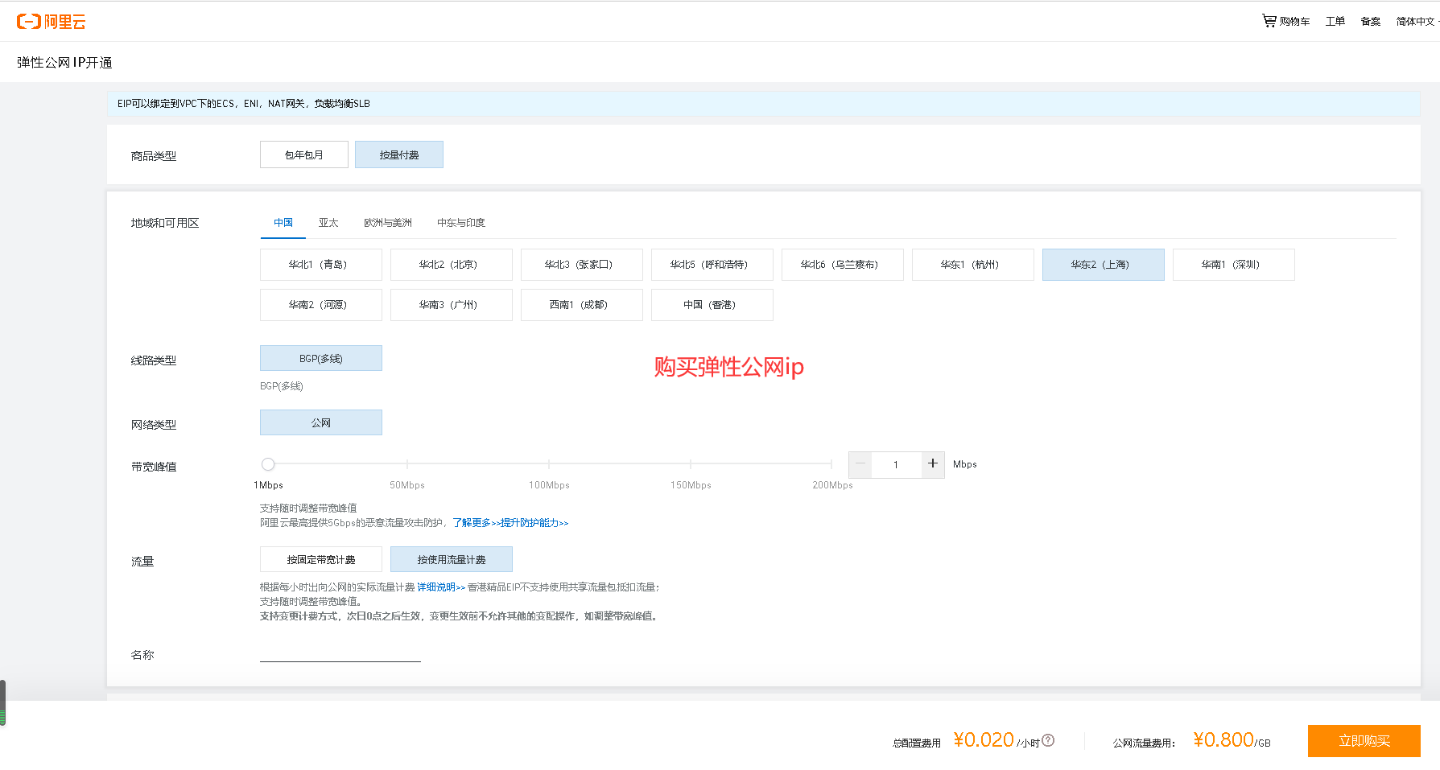1440x770 pixels.
Task: Choose region 华南1 (深圳)
Action: tap(1234, 265)
